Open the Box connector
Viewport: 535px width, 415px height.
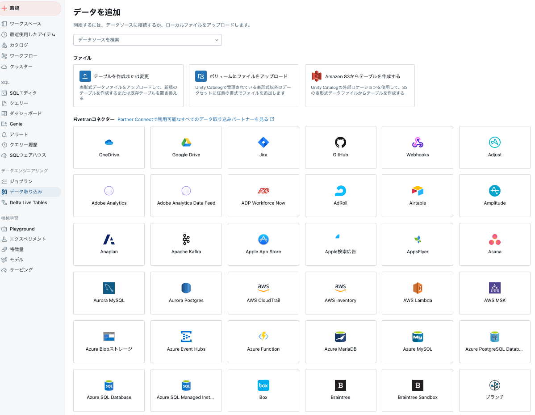tap(263, 390)
